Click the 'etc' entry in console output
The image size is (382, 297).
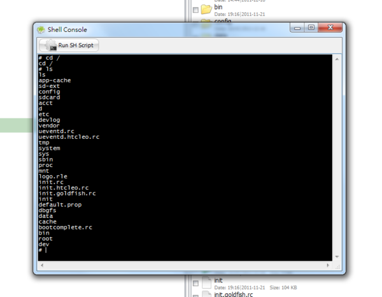43,114
